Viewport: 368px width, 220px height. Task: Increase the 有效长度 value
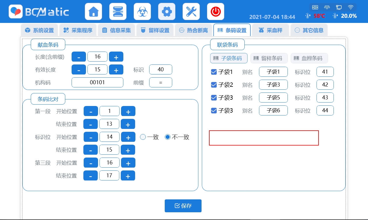[x=116, y=70]
